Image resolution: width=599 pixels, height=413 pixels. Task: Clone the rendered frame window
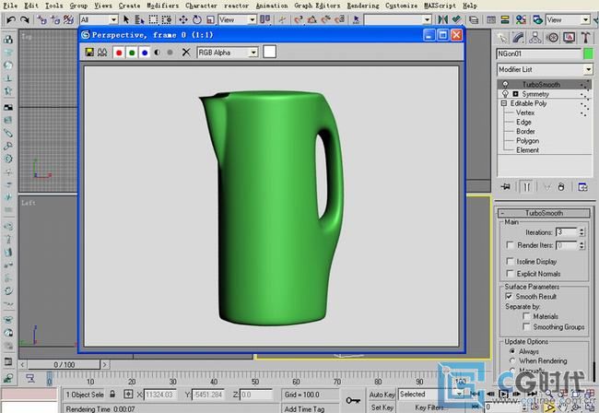point(102,53)
